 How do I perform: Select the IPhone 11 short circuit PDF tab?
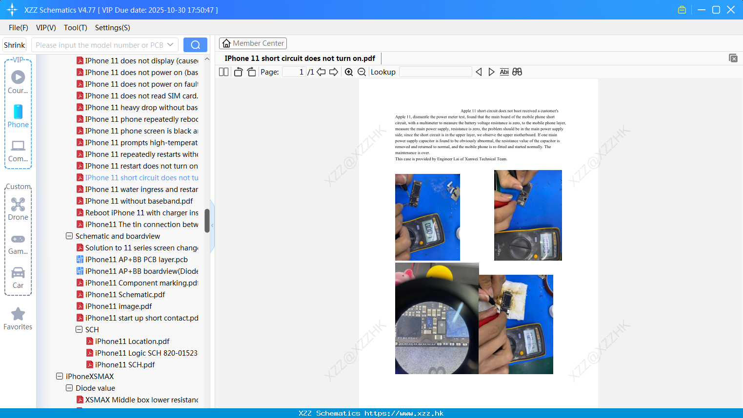coord(300,58)
